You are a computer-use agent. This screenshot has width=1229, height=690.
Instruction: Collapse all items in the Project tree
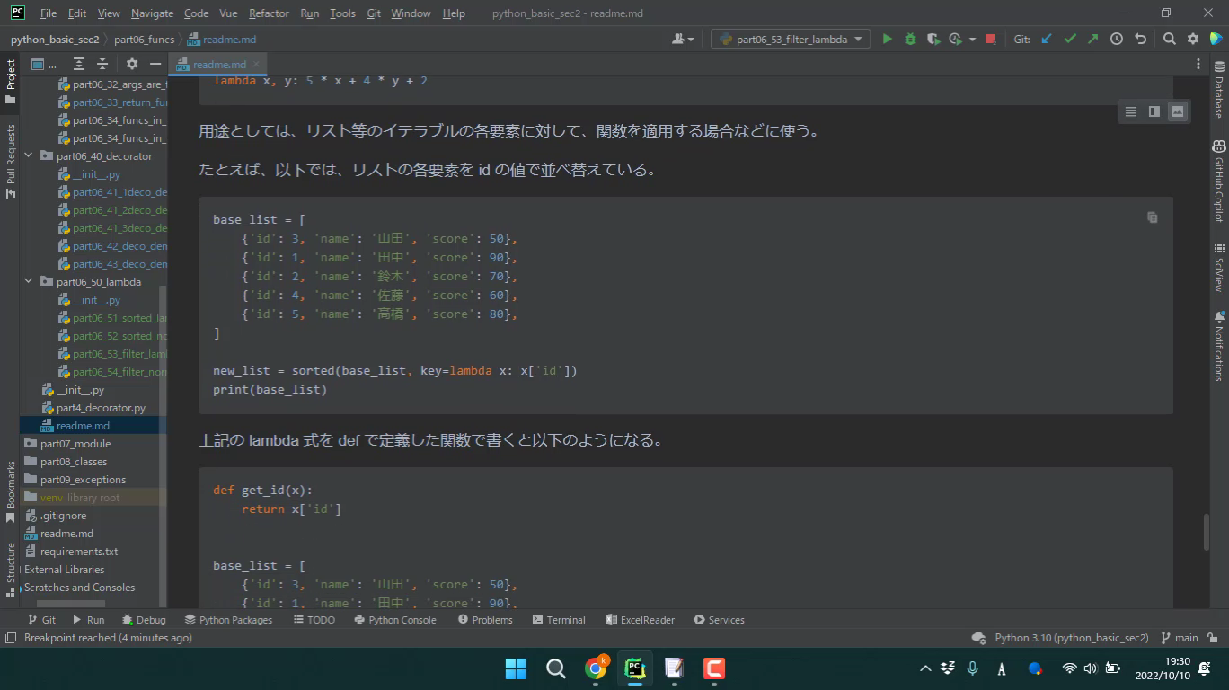[102, 64]
